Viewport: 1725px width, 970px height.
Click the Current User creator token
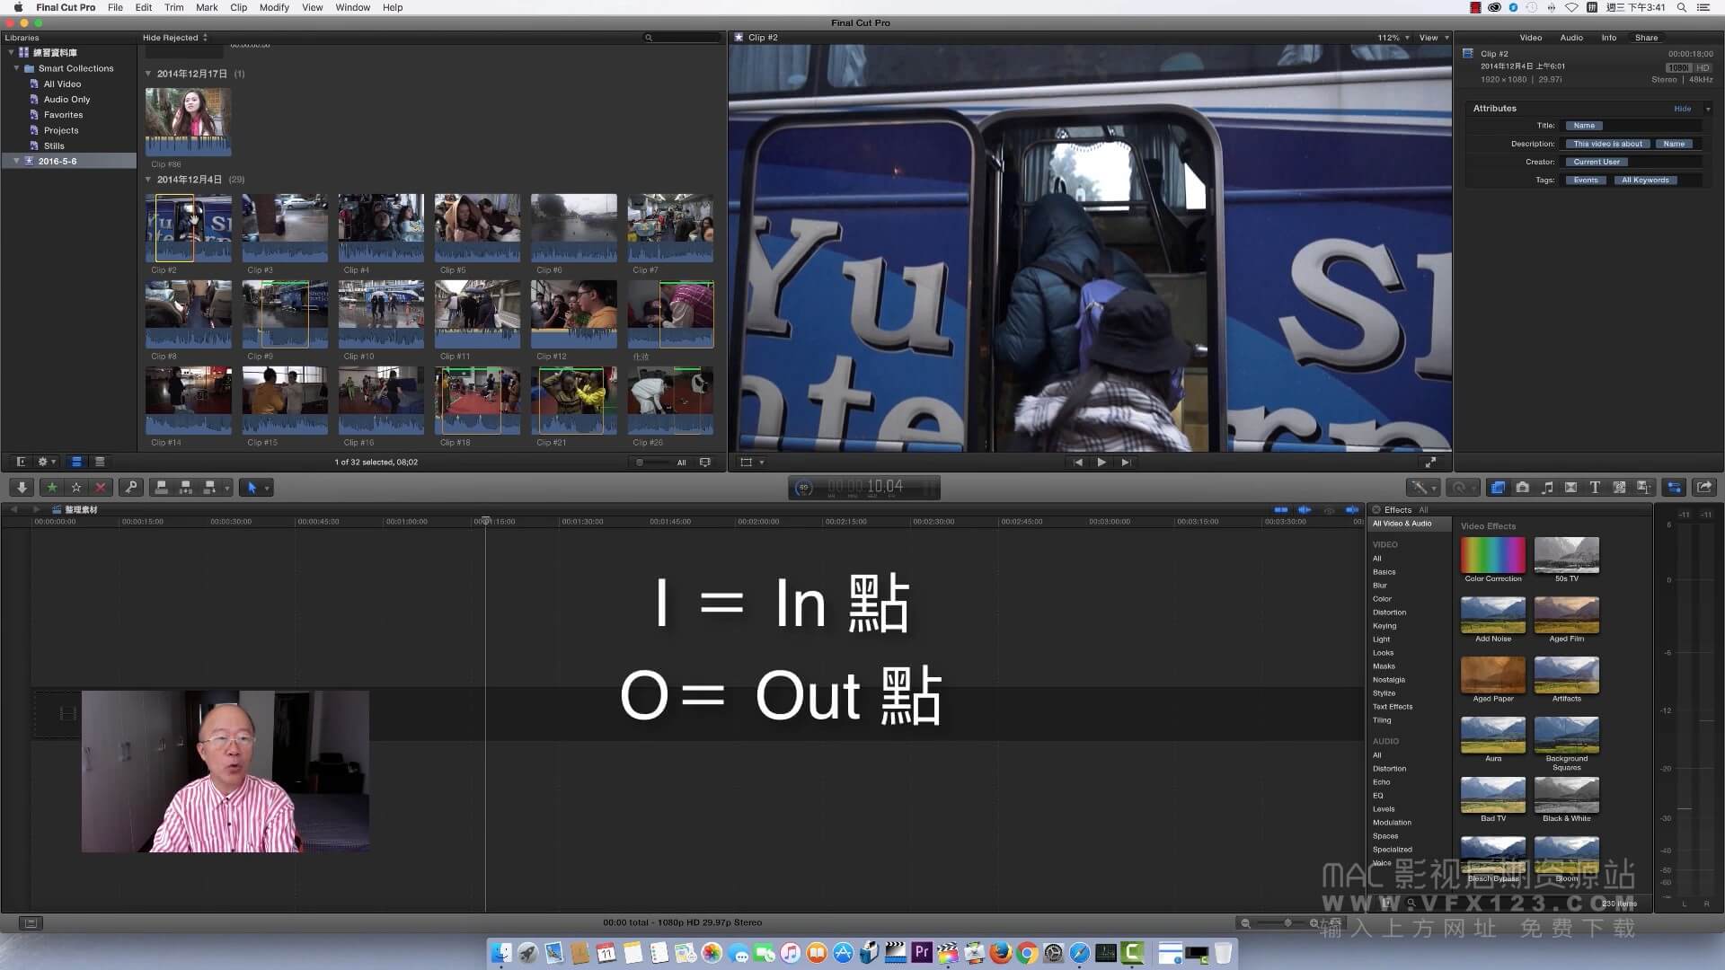tap(1597, 162)
